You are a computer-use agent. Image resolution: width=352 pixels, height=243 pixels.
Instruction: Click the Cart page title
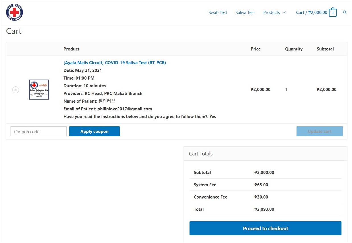[14, 31]
